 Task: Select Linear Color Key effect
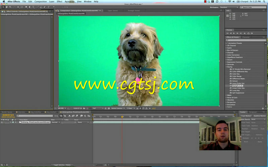pos(239,88)
